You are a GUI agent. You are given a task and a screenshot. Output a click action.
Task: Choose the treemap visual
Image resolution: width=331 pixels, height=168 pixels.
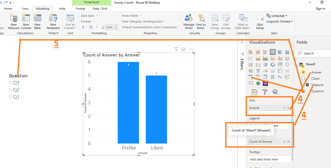click(x=280, y=64)
